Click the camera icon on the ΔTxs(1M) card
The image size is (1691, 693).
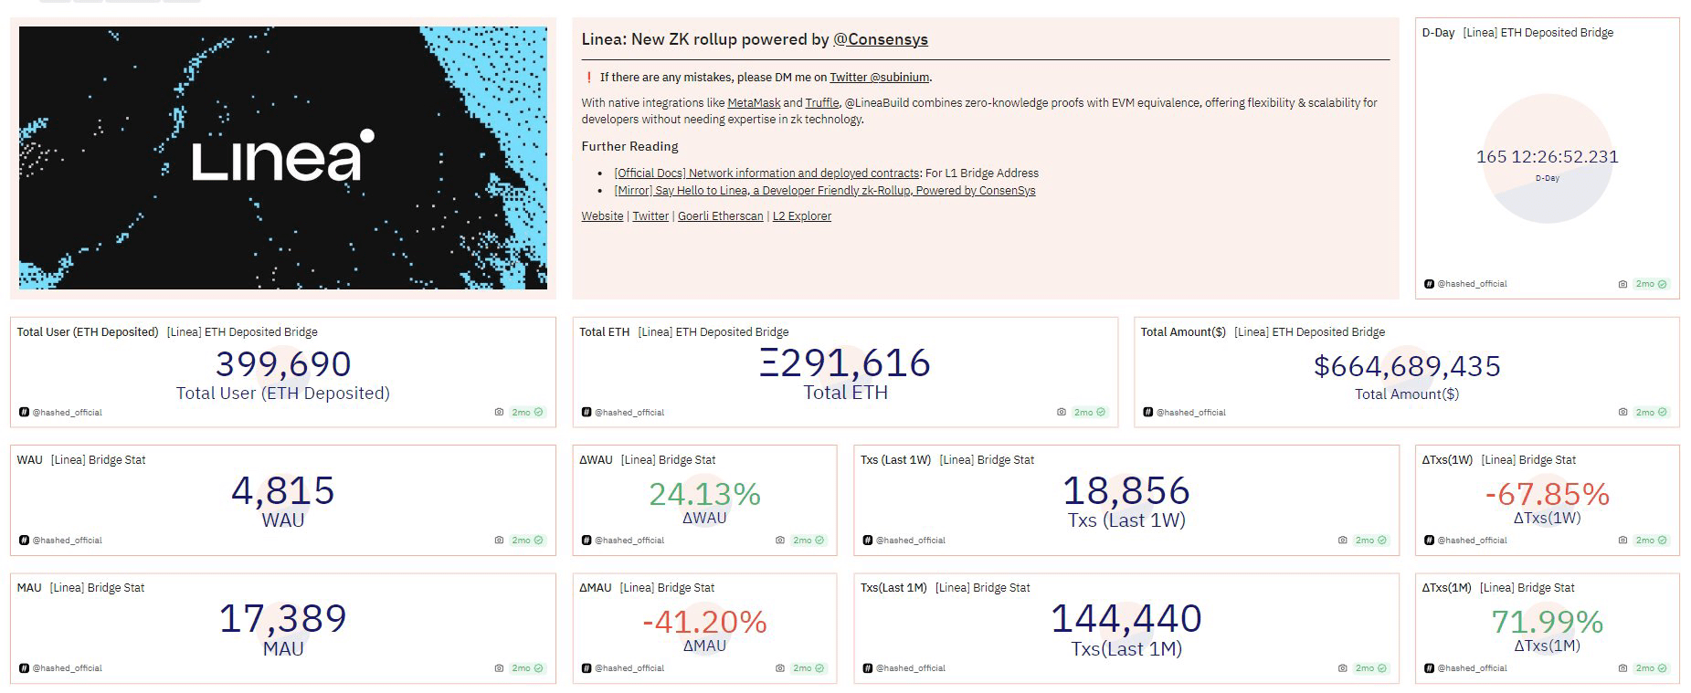[1622, 668]
